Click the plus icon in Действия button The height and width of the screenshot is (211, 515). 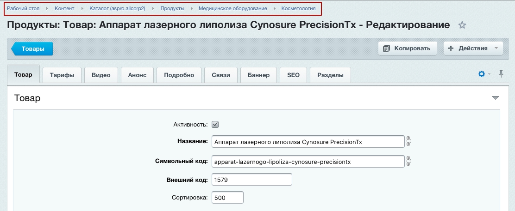[451, 48]
